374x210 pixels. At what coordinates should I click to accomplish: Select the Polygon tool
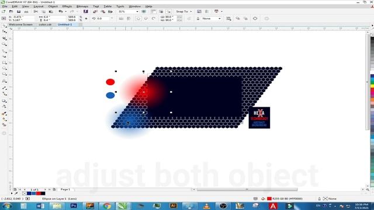point(4,74)
